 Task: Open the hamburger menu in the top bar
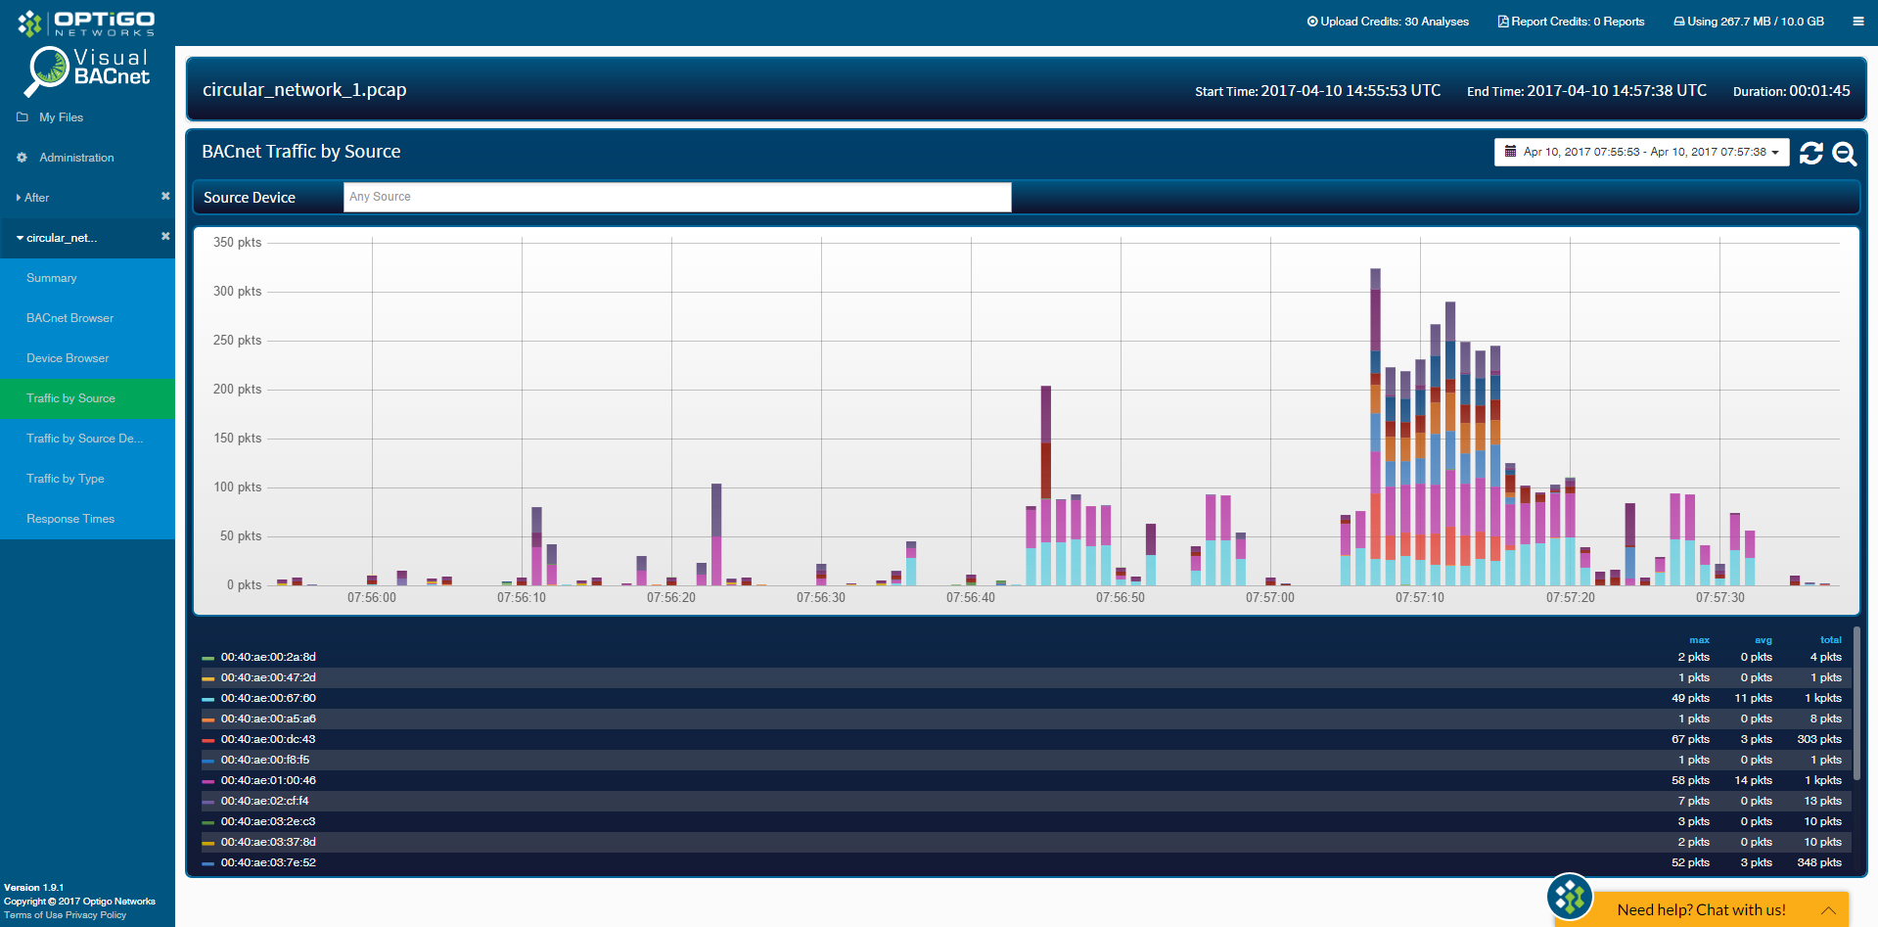[x=1857, y=22]
